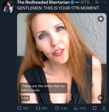Toggle closed captions with the CC button
The image size is (109, 112).
(x=101, y=19)
